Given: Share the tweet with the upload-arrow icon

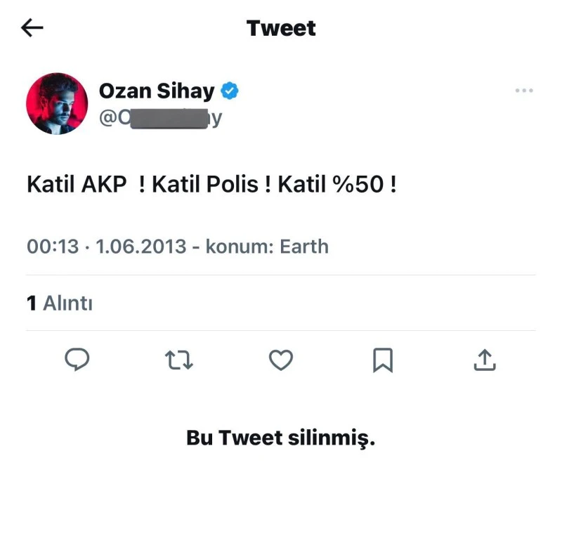Looking at the screenshot, I should click(x=485, y=360).
